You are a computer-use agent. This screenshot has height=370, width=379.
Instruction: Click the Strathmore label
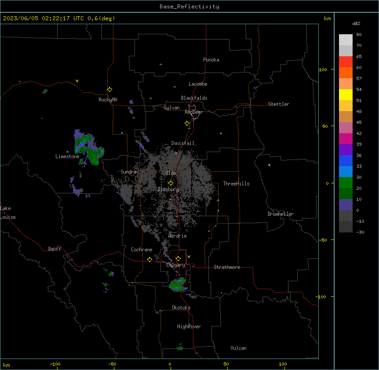[227, 267]
